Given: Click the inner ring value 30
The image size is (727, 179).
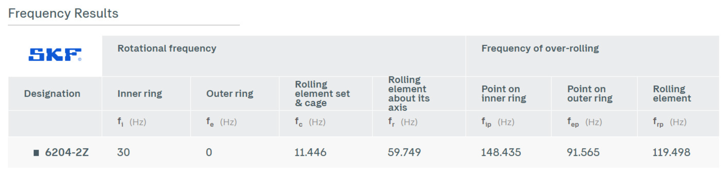Looking at the screenshot, I should (124, 152).
